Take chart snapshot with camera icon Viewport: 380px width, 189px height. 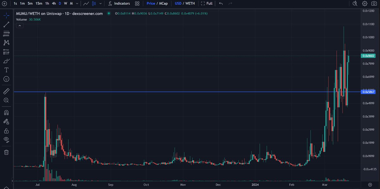[x=374, y=3]
